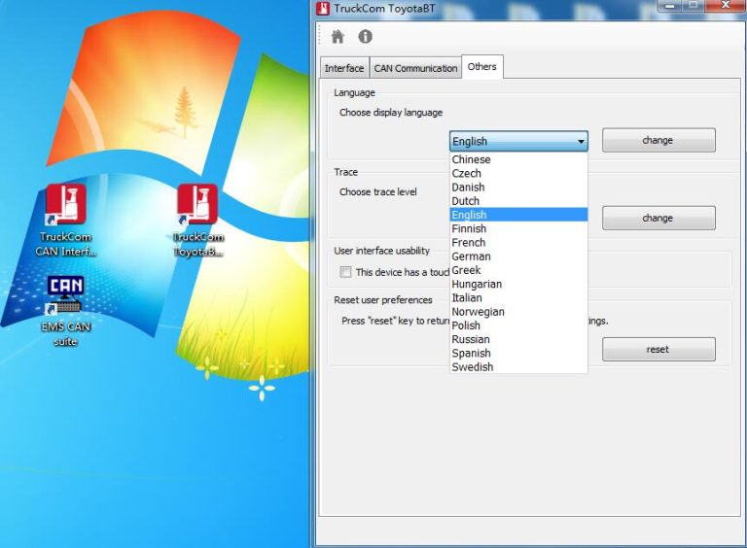
Task: Select Swedish from the language list
Action: 518,366
